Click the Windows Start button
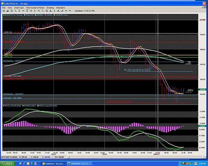This screenshot has width=208, height=166. [x=7, y=164]
